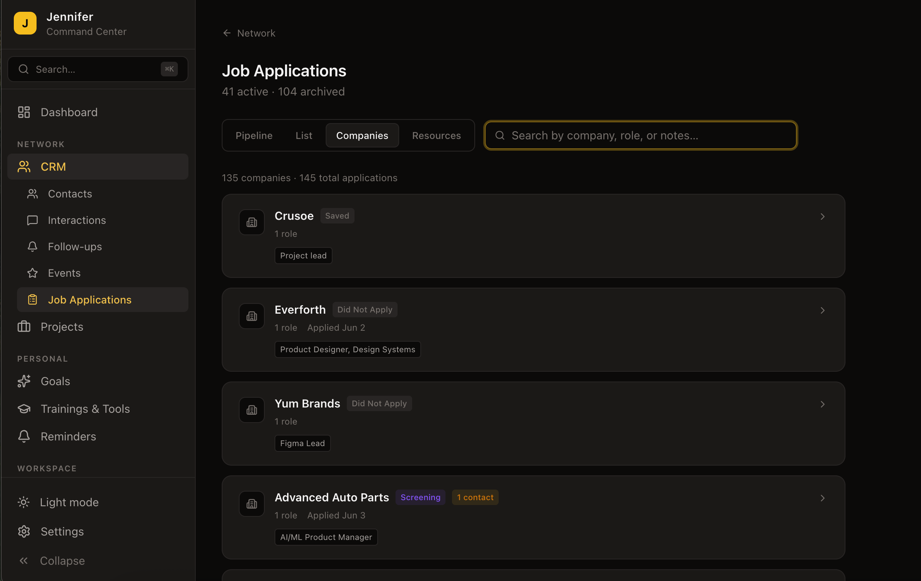Open Trainings & Tools
The image size is (921, 581).
click(x=98, y=409)
